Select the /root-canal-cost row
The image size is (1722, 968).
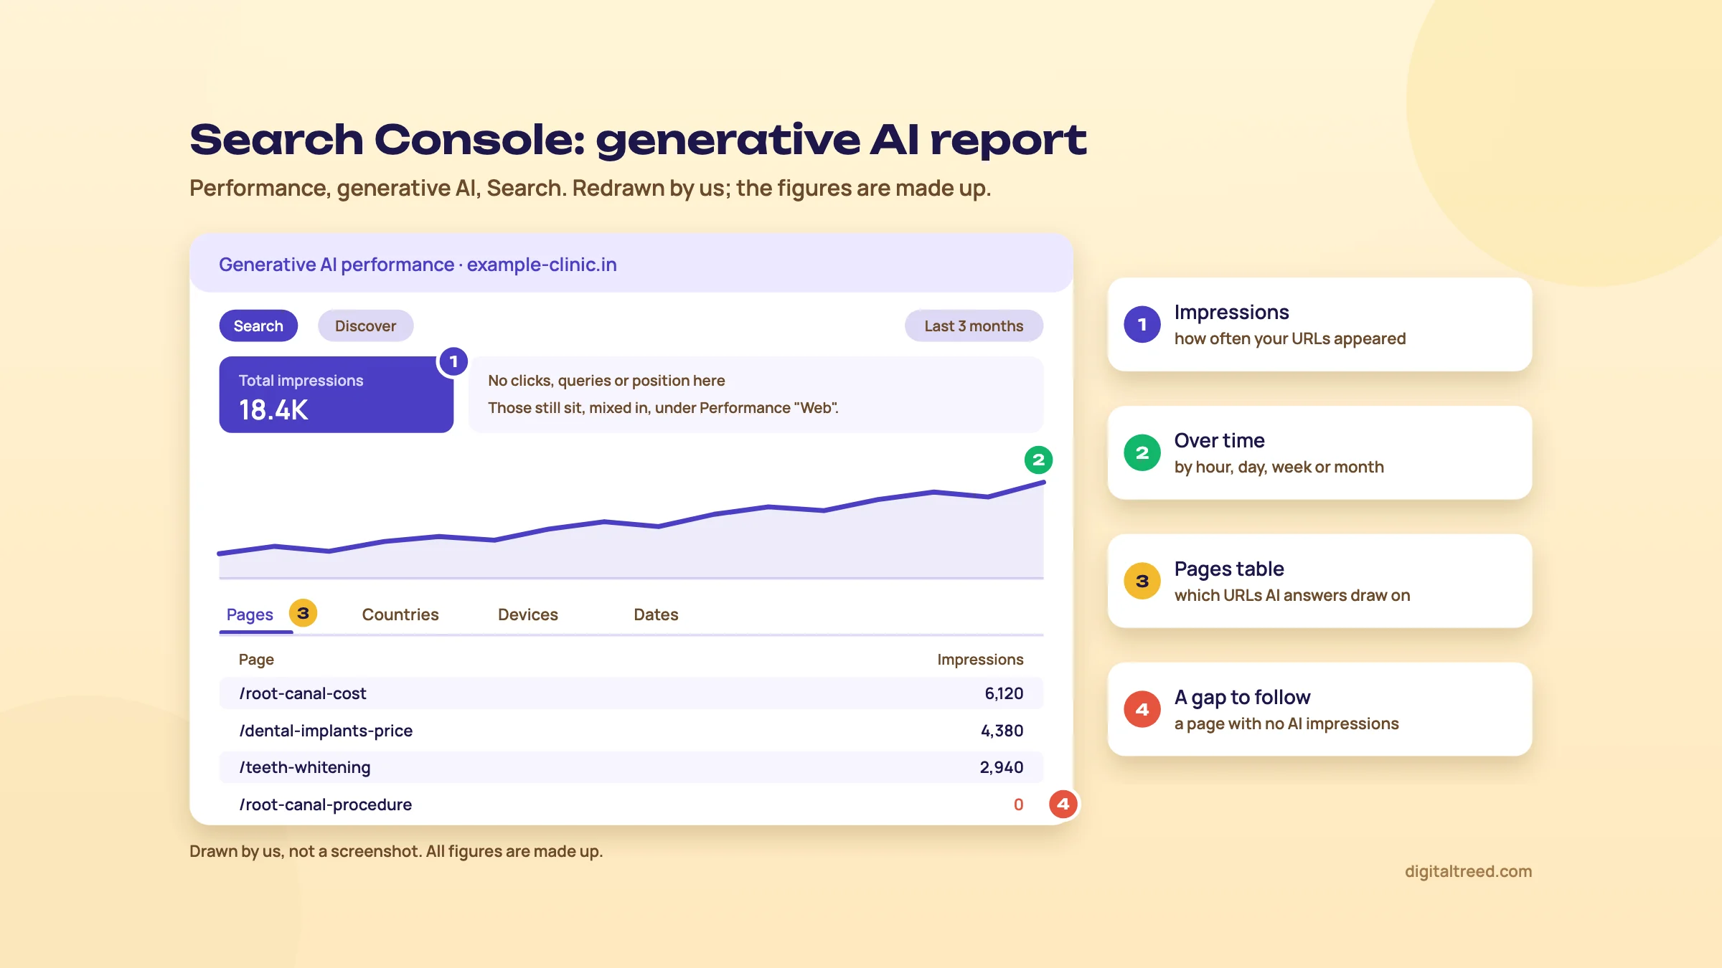(631, 693)
